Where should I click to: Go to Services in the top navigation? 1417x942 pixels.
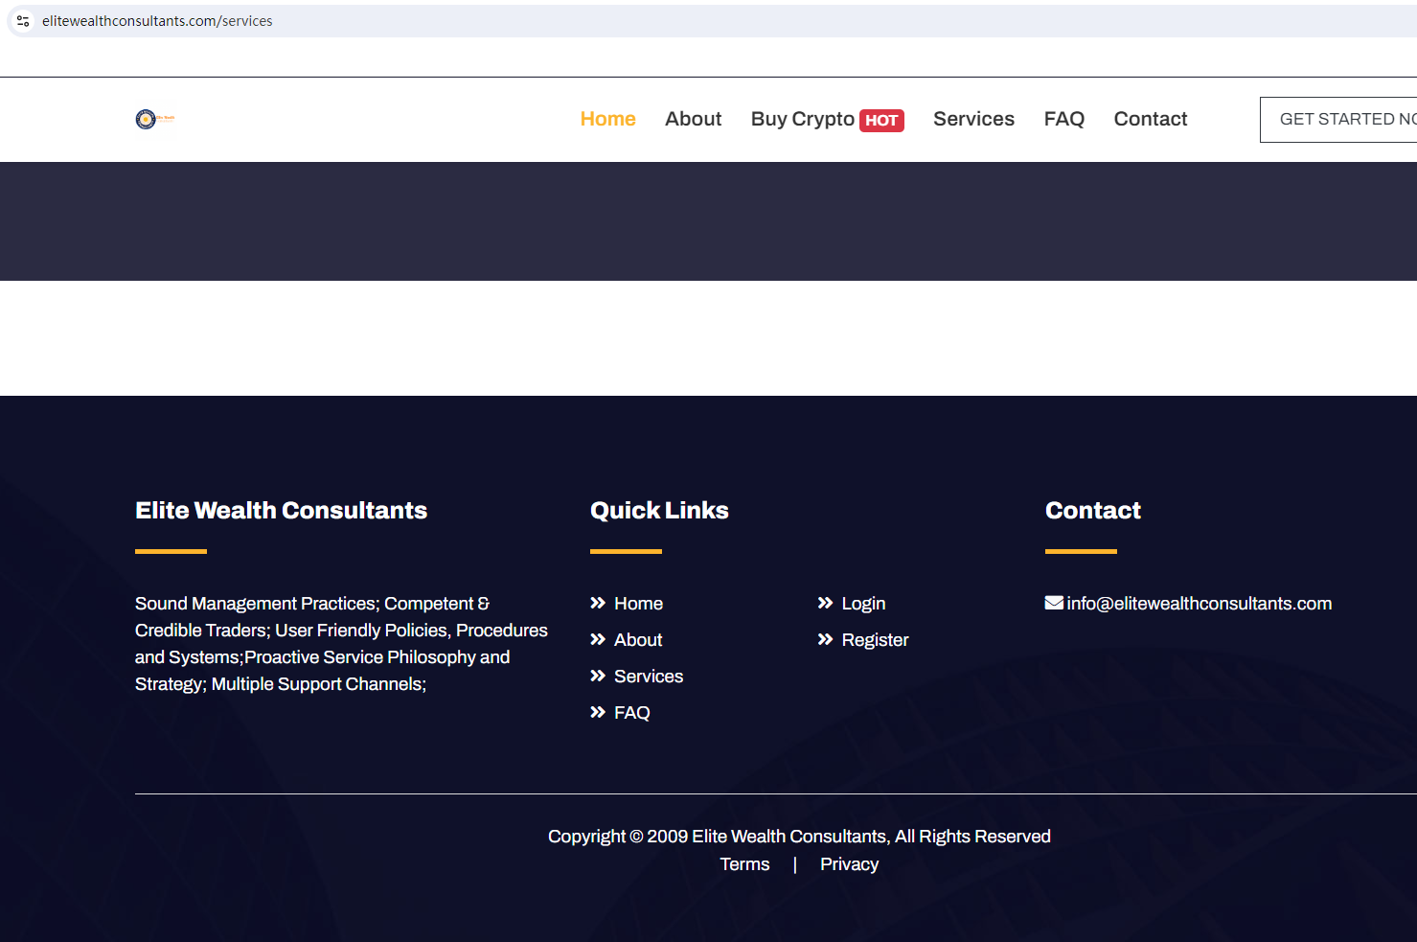(x=973, y=119)
